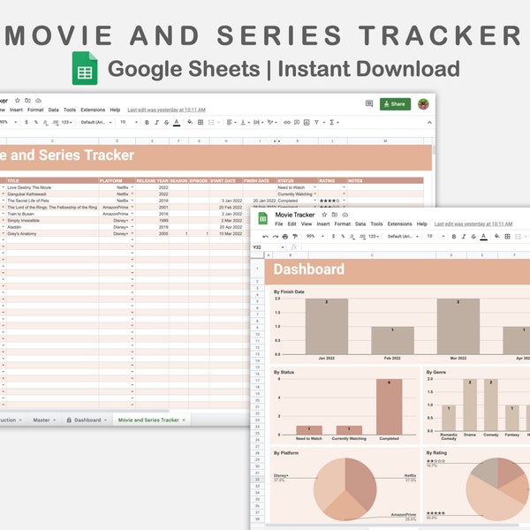The image size is (530, 530).
Task: Open platform dropdown for Aladdin row
Action: pyautogui.click(x=132, y=227)
